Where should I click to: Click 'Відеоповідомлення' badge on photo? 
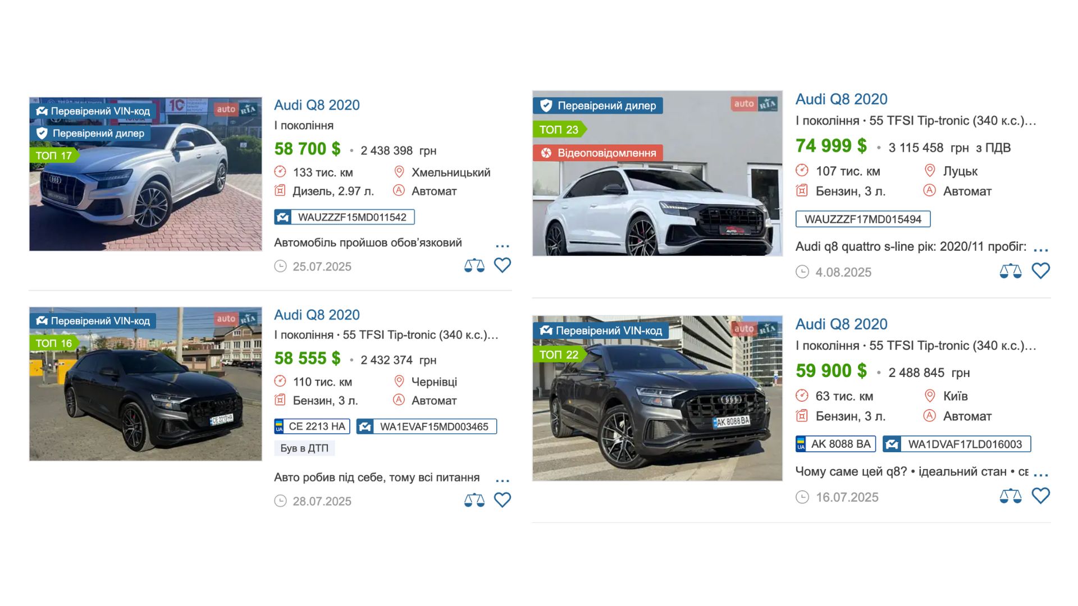[598, 153]
